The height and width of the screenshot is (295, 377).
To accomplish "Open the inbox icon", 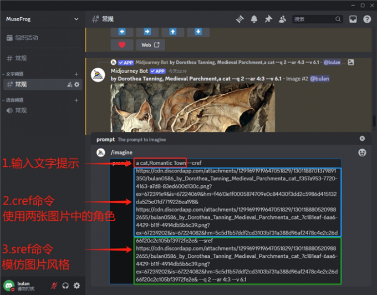I will 353,19.
